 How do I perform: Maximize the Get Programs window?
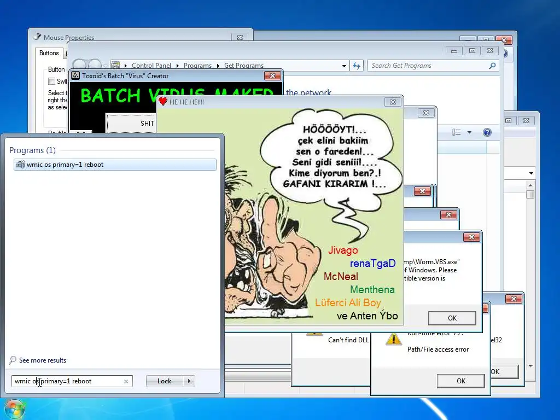(x=472, y=51)
